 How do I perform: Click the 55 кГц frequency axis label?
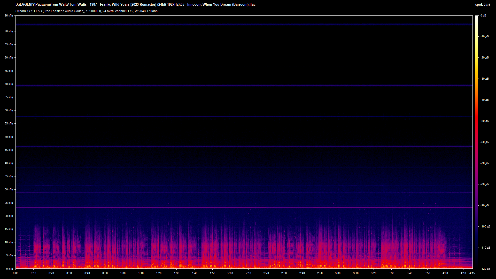coord(9,123)
